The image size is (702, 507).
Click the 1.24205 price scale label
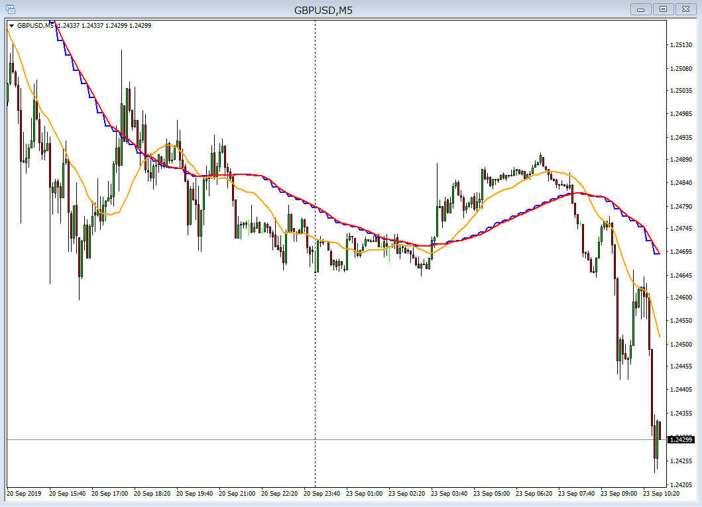681,484
